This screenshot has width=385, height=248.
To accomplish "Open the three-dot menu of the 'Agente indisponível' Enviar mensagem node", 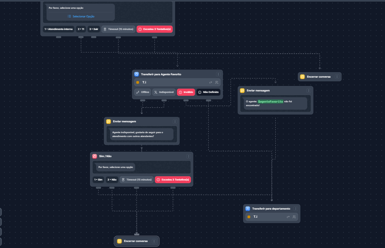I will coord(175,121).
